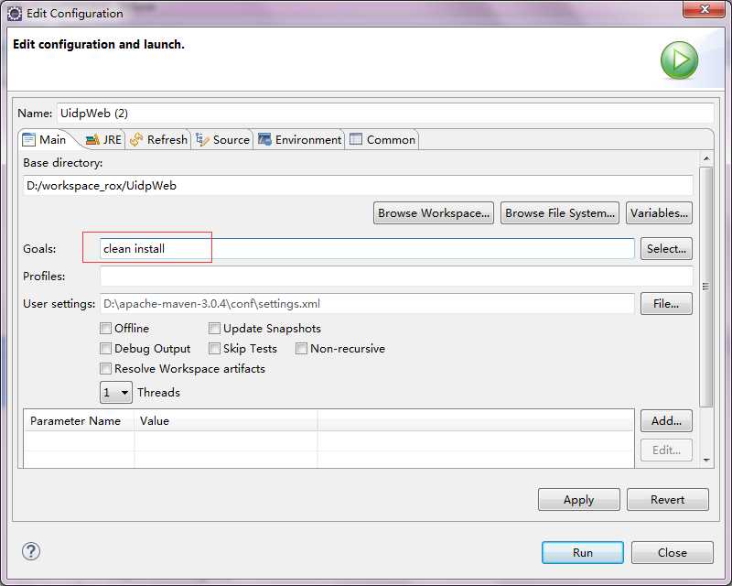This screenshot has height=586, width=732.
Task: Click the Close button
Action: click(x=673, y=553)
